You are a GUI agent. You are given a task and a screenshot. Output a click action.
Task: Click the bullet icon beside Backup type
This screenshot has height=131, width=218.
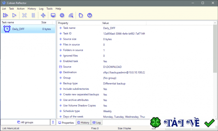pyautogui.click(x=60, y=84)
